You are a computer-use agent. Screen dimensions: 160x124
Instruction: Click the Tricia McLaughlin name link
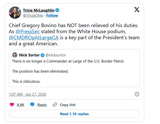(x=39, y=10)
